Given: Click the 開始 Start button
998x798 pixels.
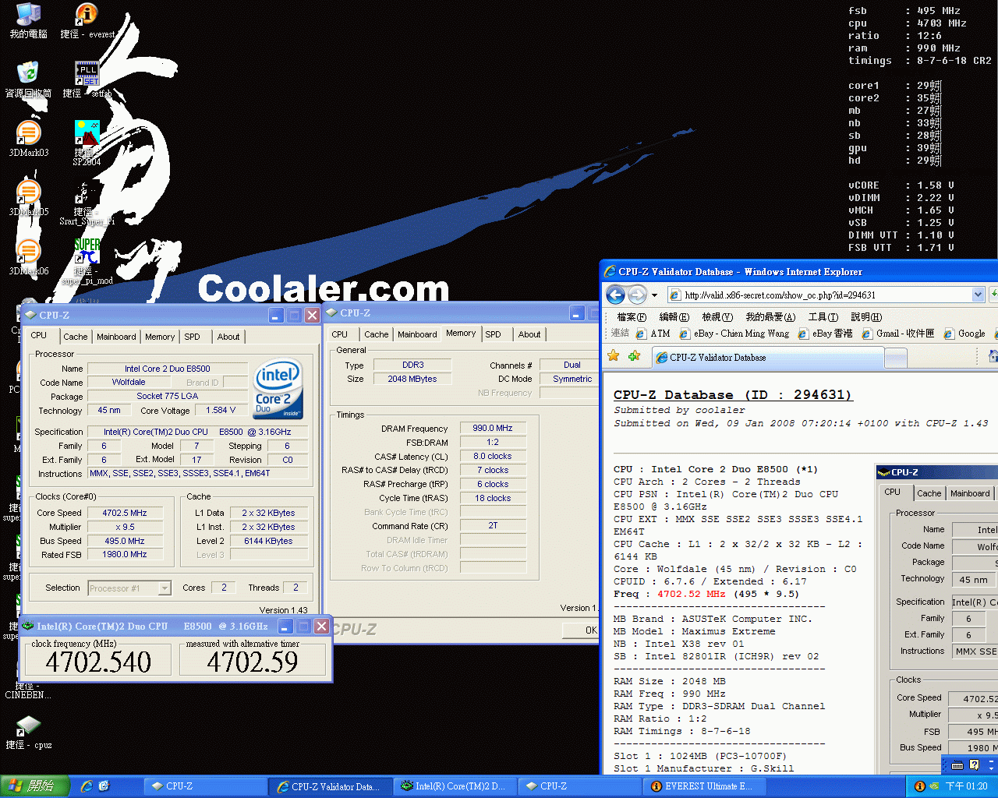Looking at the screenshot, I should pos(35,786).
